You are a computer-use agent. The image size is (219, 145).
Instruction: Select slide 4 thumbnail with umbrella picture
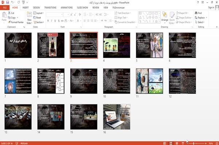click(x=117, y=45)
